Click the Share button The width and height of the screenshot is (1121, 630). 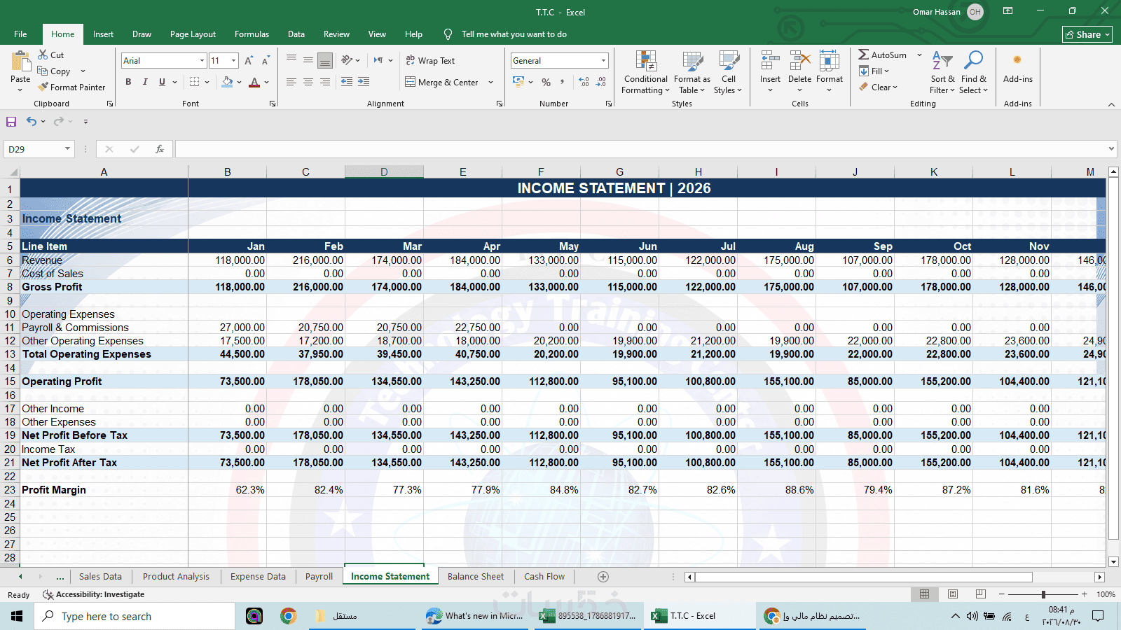pos(1087,34)
